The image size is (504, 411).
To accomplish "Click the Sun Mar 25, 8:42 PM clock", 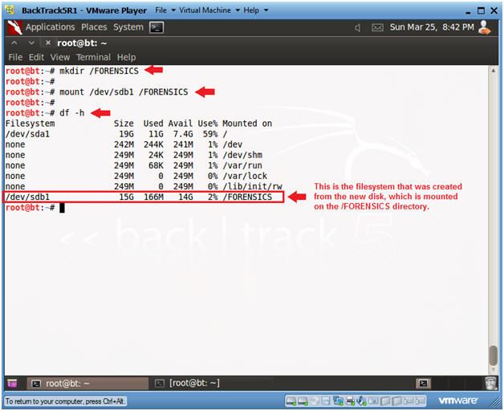I will [x=432, y=27].
